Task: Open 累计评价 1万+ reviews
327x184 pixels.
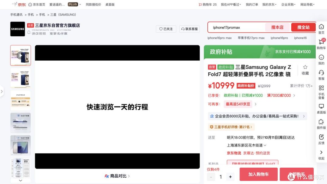Action: click(301, 86)
